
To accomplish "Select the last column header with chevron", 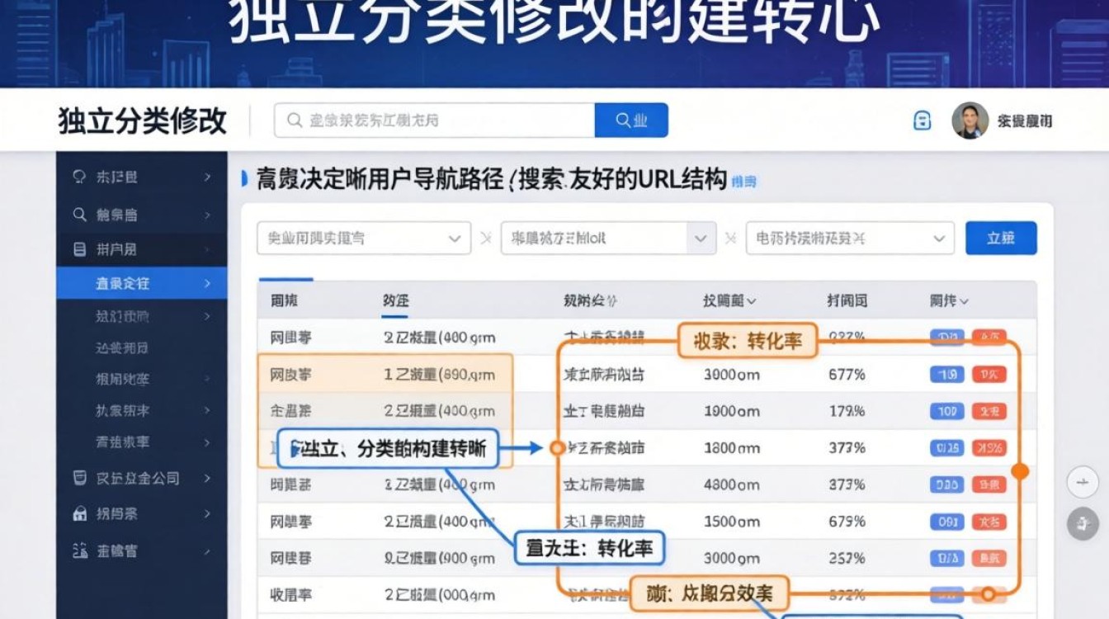I will tap(949, 300).
